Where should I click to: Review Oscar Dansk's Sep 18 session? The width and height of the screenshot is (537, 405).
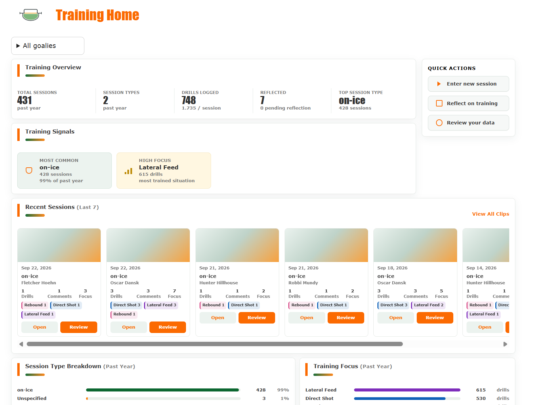pos(435,318)
